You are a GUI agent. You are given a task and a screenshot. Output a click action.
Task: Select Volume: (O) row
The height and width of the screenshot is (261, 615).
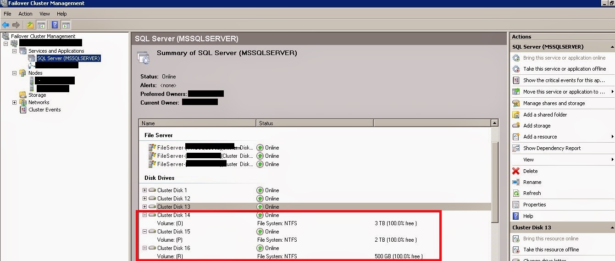click(x=315, y=223)
